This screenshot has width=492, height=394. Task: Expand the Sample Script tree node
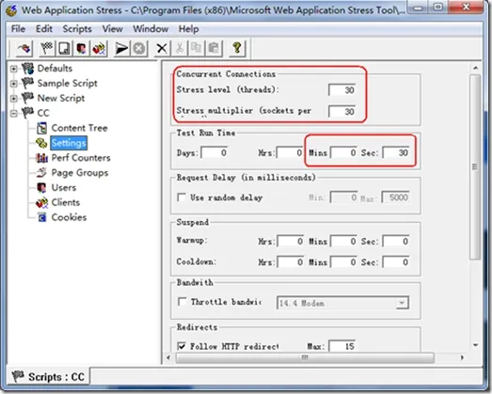tap(13, 84)
